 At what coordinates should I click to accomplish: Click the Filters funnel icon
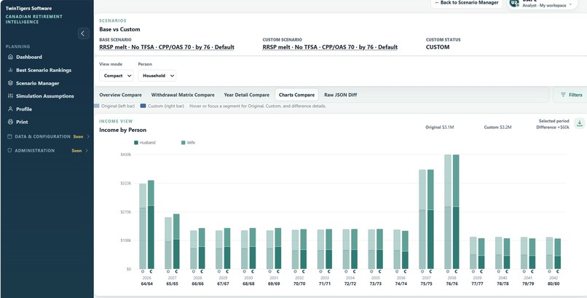(x=563, y=95)
